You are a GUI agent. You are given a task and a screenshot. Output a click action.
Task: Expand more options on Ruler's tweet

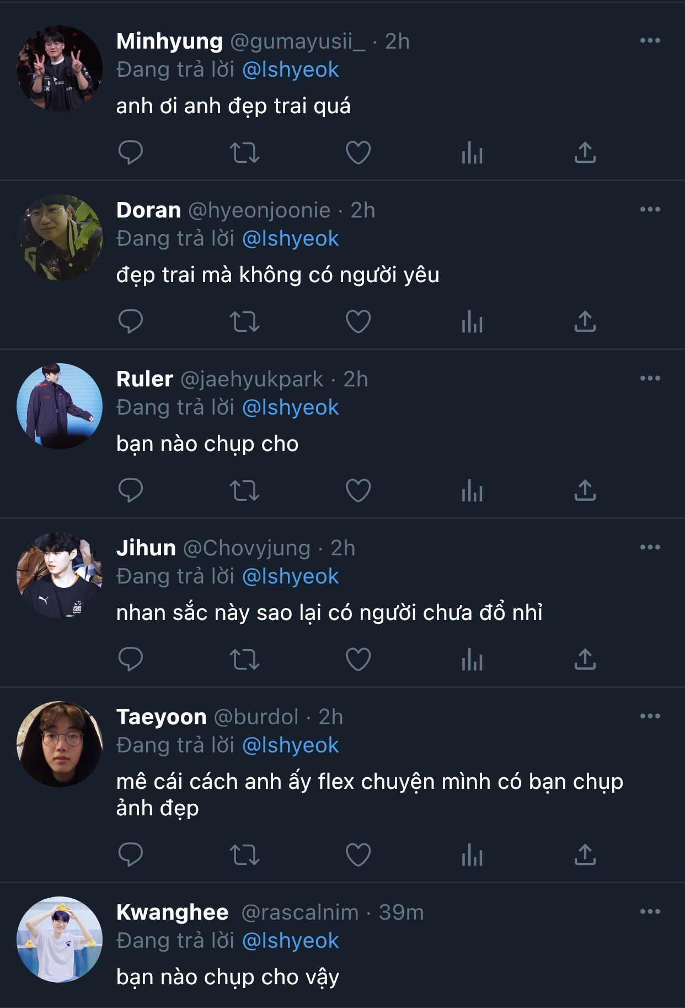(x=650, y=379)
